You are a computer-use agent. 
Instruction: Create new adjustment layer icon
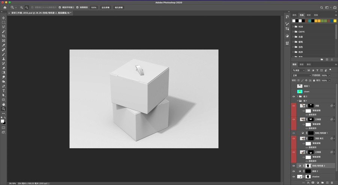coord(318,183)
